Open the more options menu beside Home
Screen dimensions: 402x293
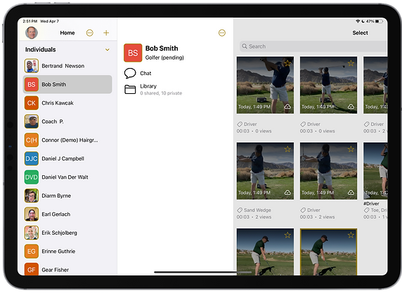(x=89, y=33)
